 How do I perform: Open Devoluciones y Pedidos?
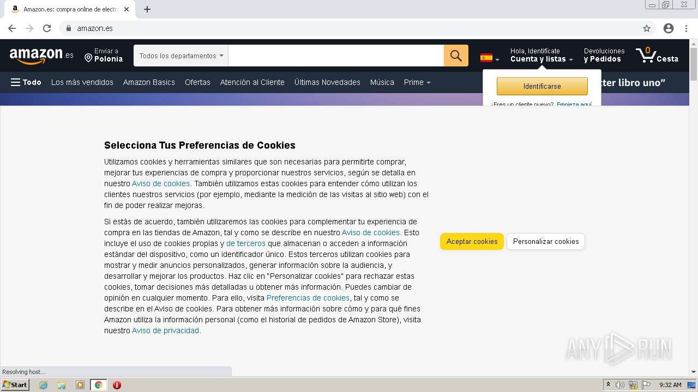[x=604, y=56]
